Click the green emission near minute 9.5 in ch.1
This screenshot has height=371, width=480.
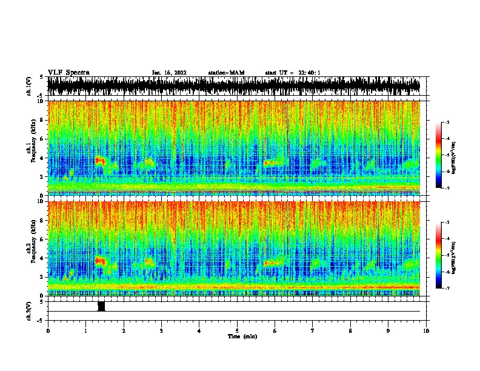410,164
